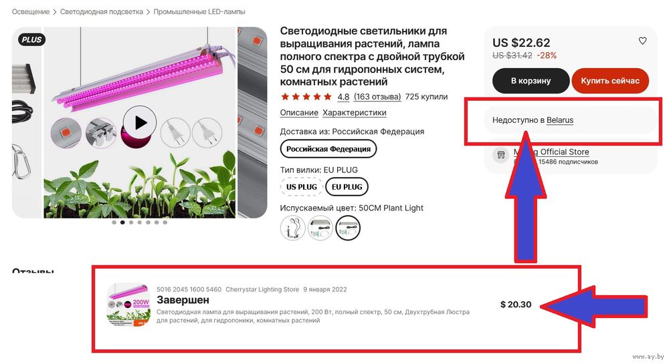Choose the first hanging lamp color variant
Viewport: 669px width, 364px height.
pyautogui.click(x=293, y=228)
